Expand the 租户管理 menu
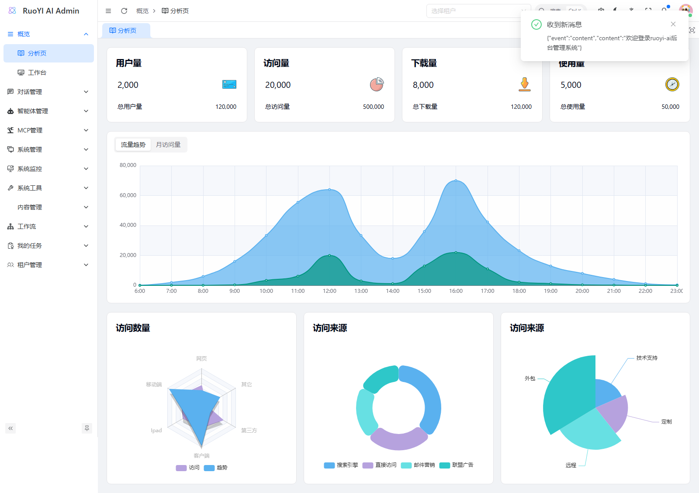Screen dimensions: 699x493 click(48, 265)
